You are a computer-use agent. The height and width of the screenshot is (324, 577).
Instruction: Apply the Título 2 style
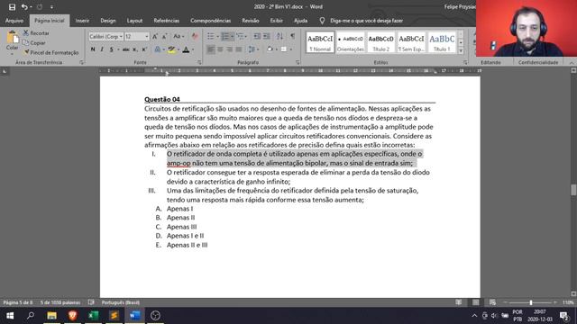click(x=380, y=42)
